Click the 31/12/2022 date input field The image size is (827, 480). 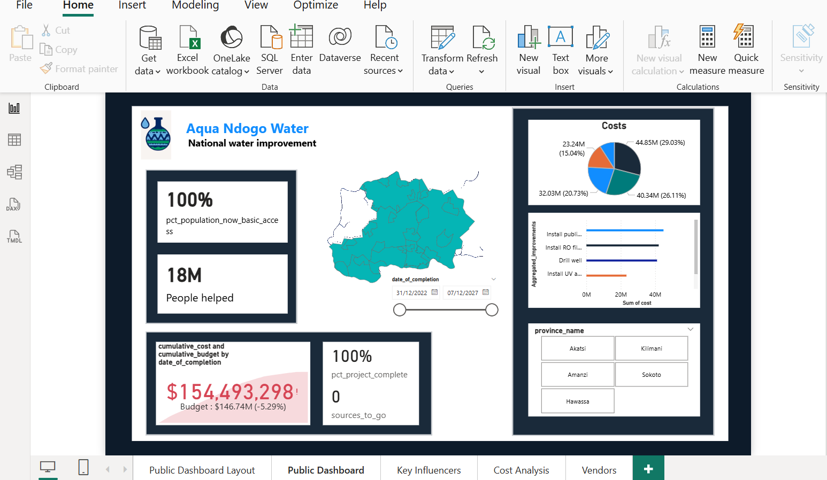[412, 292]
